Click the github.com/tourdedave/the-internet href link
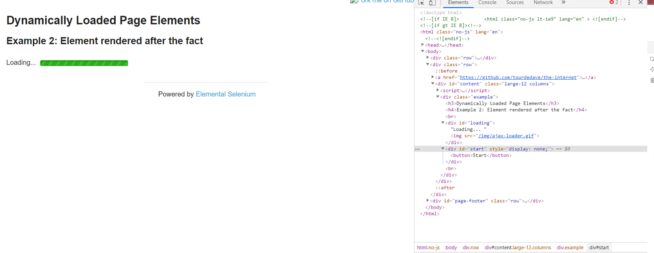The width and height of the screenshot is (654, 253). tap(518, 77)
